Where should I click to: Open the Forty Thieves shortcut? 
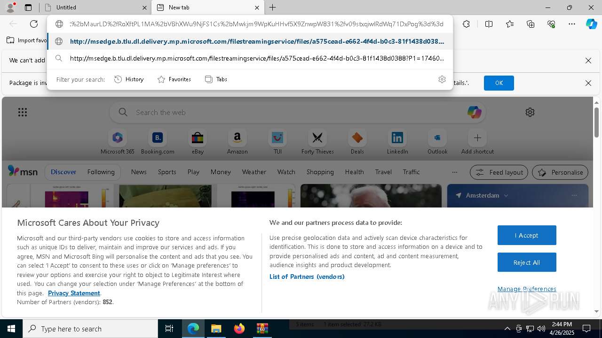pos(317,142)
